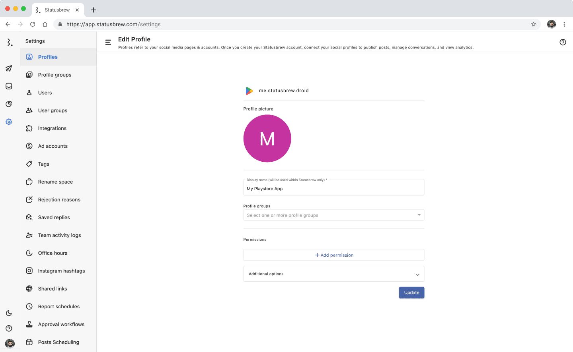This screenshot has height=352, width=573.
Task: Click the Posts Scheduling calendar icon
Action: tap(29, 342)
